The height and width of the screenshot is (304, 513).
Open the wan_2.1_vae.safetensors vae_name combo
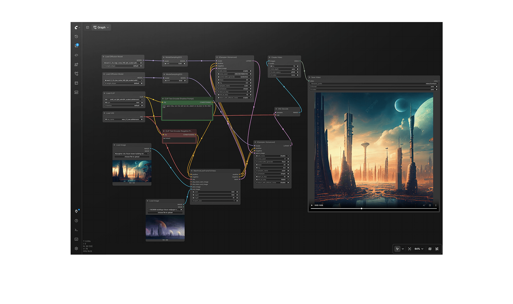[x=124, y=119]
